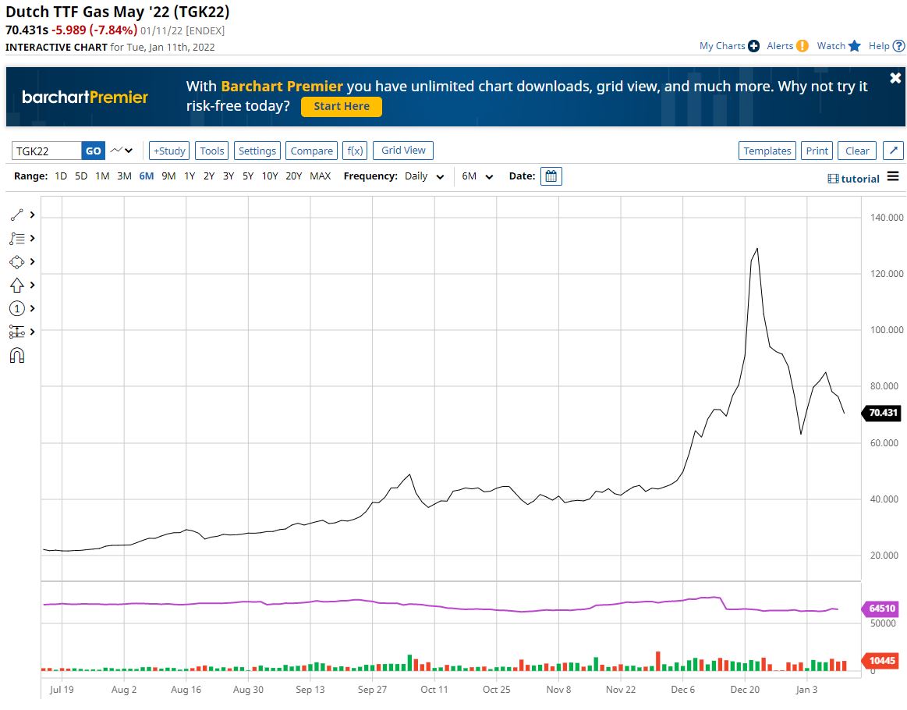The width and height of the screenshot is (907, 710).
Task: Click the 64510 open interest label
Action: coord(881,609)
